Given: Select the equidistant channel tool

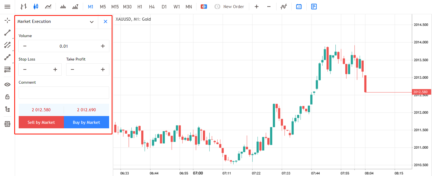Looking at the screenshot, I should pyautogui.click(x=8, y=45).
